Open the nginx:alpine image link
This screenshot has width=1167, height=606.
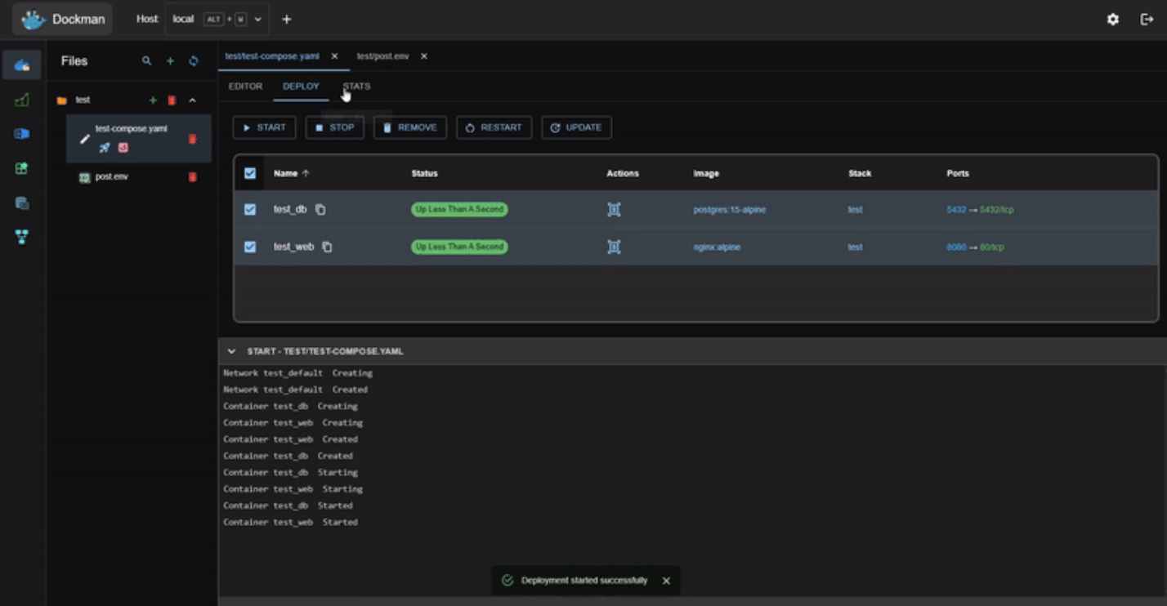coord(718,247)
